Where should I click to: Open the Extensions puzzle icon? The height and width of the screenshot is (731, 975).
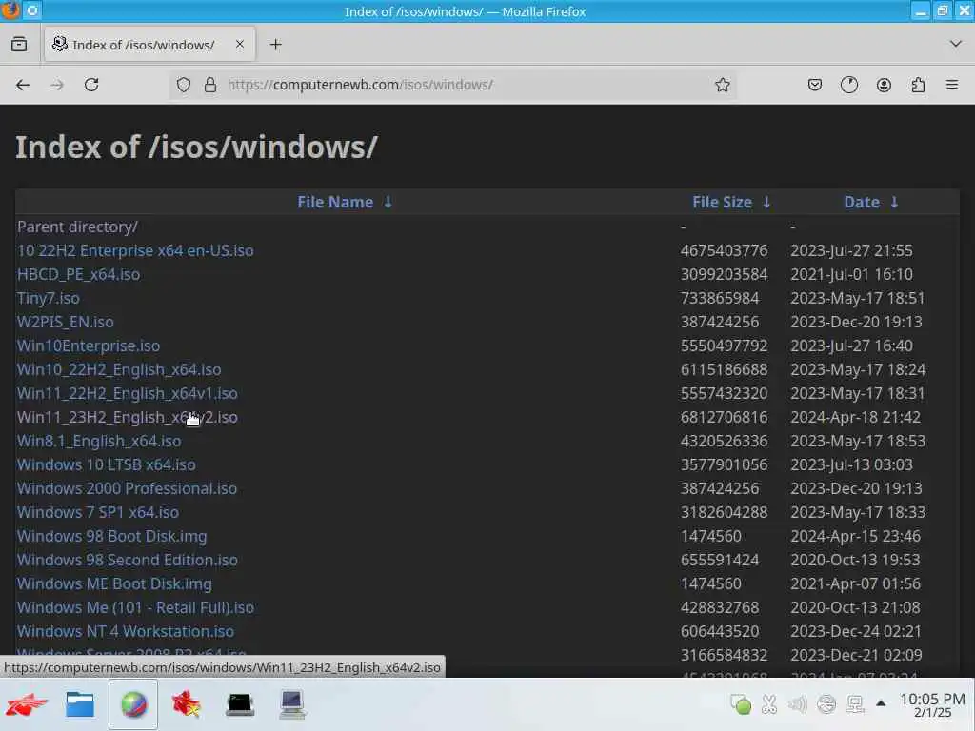[x=918, y=85]
